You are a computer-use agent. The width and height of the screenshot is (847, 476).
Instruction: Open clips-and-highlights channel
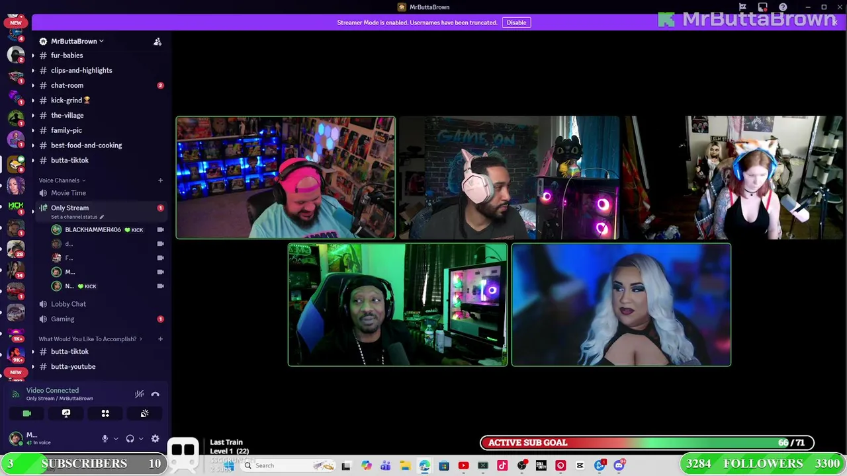[x=81, y=70]
